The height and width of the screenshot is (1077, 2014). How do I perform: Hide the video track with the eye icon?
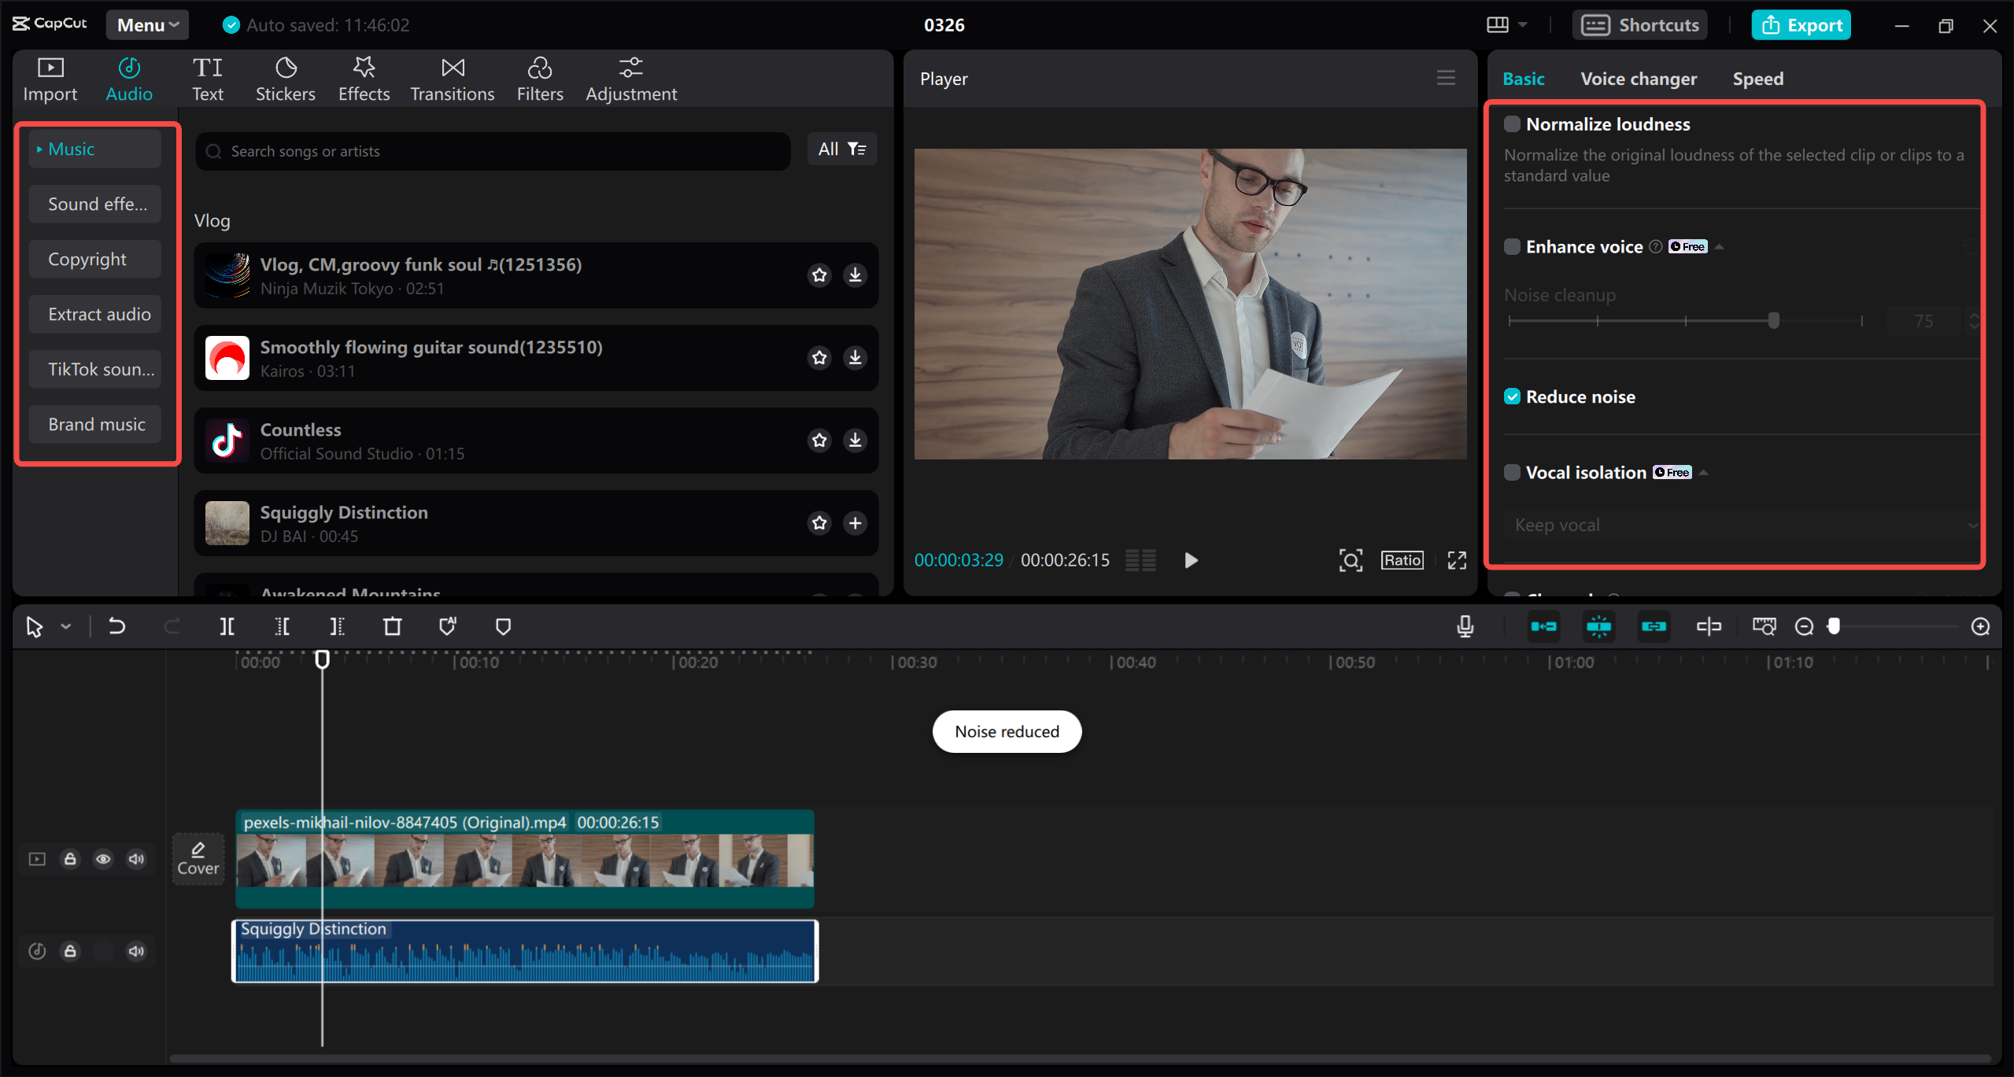click(x=103, y=858)
